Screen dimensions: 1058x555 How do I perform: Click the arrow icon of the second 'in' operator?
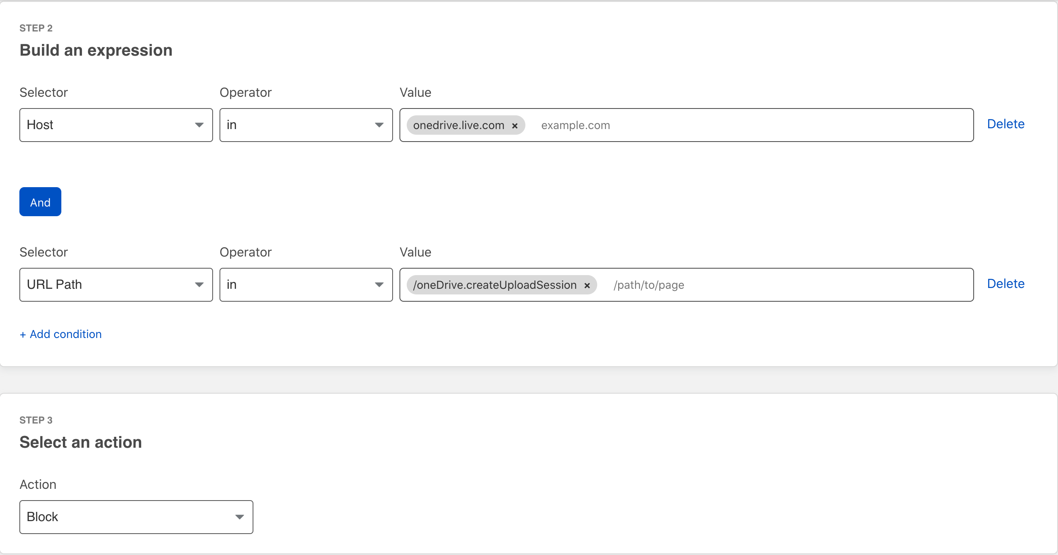point(379,284)
